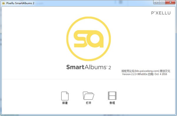Close the Pixellu SmartAlbums 2 window
The image size is (177, 116).
pyautogui.click(x=170, y=2)
